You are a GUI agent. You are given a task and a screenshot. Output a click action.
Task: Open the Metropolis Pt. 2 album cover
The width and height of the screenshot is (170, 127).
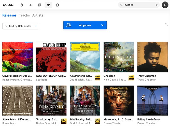pos(119,101)
